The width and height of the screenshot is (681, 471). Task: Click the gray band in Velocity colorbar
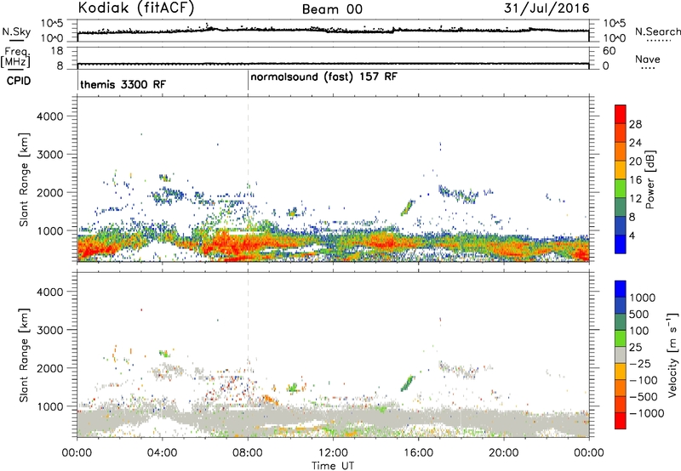click(621, 355)
